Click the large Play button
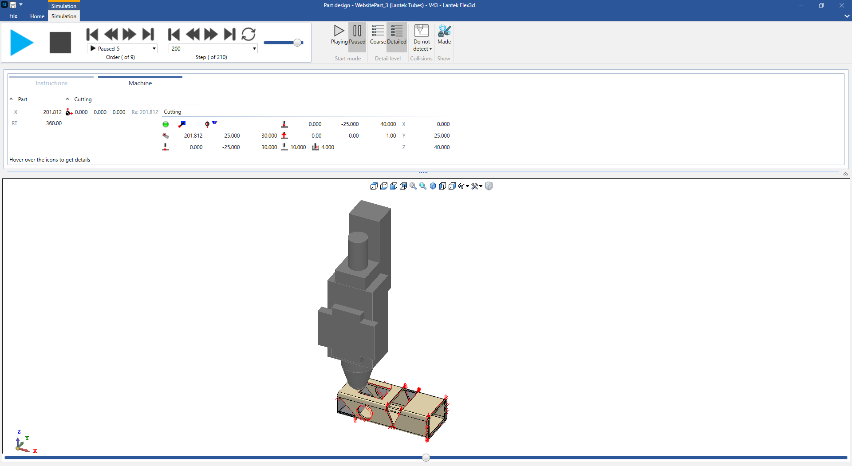 pos(22,42)
